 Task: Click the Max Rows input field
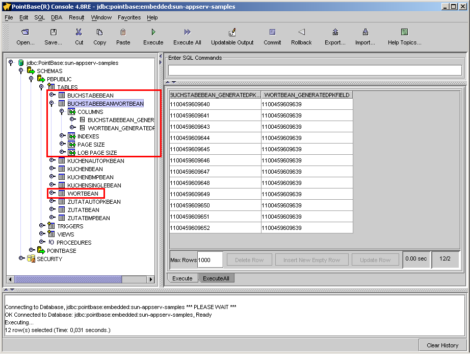[210, 259]
